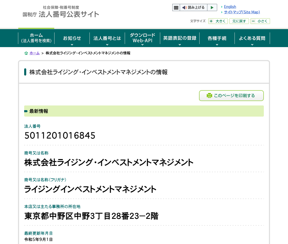This screenshot has width=288, height=244.
Task: Click the 法人番号 field label
Action: pyautogui.click(x=32, y=126)
